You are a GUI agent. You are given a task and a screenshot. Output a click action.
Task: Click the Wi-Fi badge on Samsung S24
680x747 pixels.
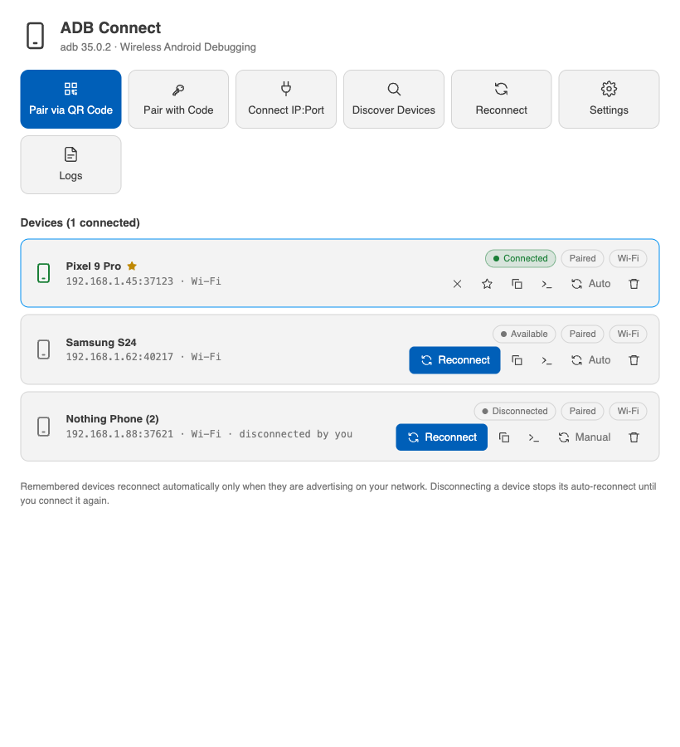coord(628,334)
